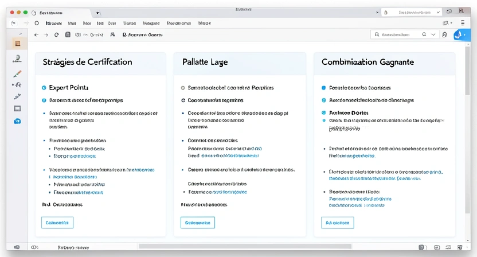The image size is (477, 257).
Task: Click the rightmost status bar icon
Action: 460,247
